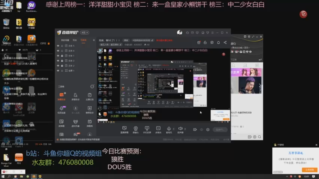
Task: Hide the 全屏 1 source layer
Action: tap(58, 71)
